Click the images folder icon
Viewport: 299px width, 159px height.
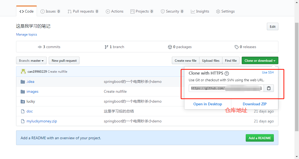[x=23, y=92]
